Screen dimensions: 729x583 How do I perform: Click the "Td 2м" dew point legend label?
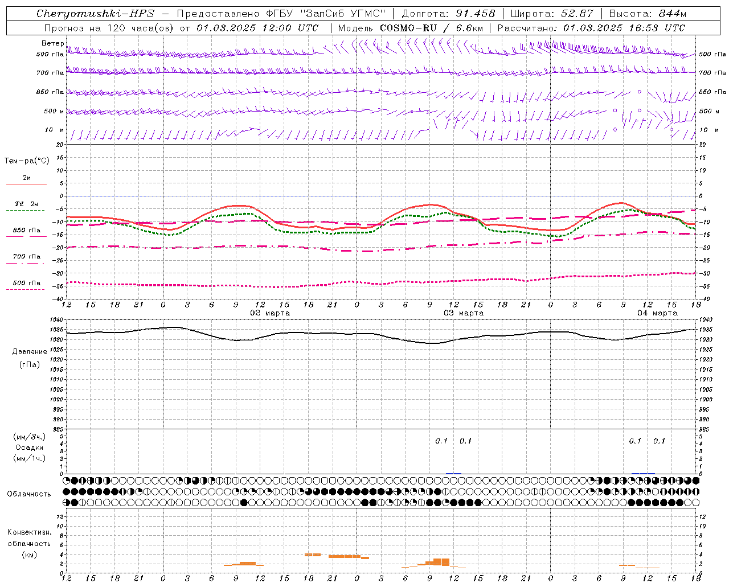26,204
